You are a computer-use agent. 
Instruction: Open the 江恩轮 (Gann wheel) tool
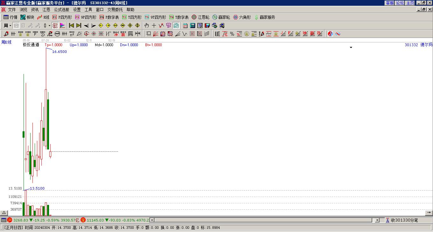[201, 17]
